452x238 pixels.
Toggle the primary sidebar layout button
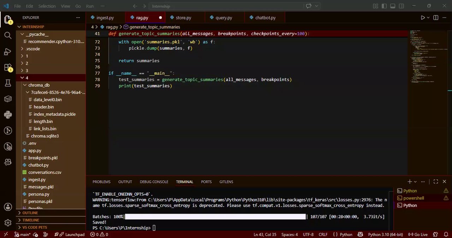384,6
